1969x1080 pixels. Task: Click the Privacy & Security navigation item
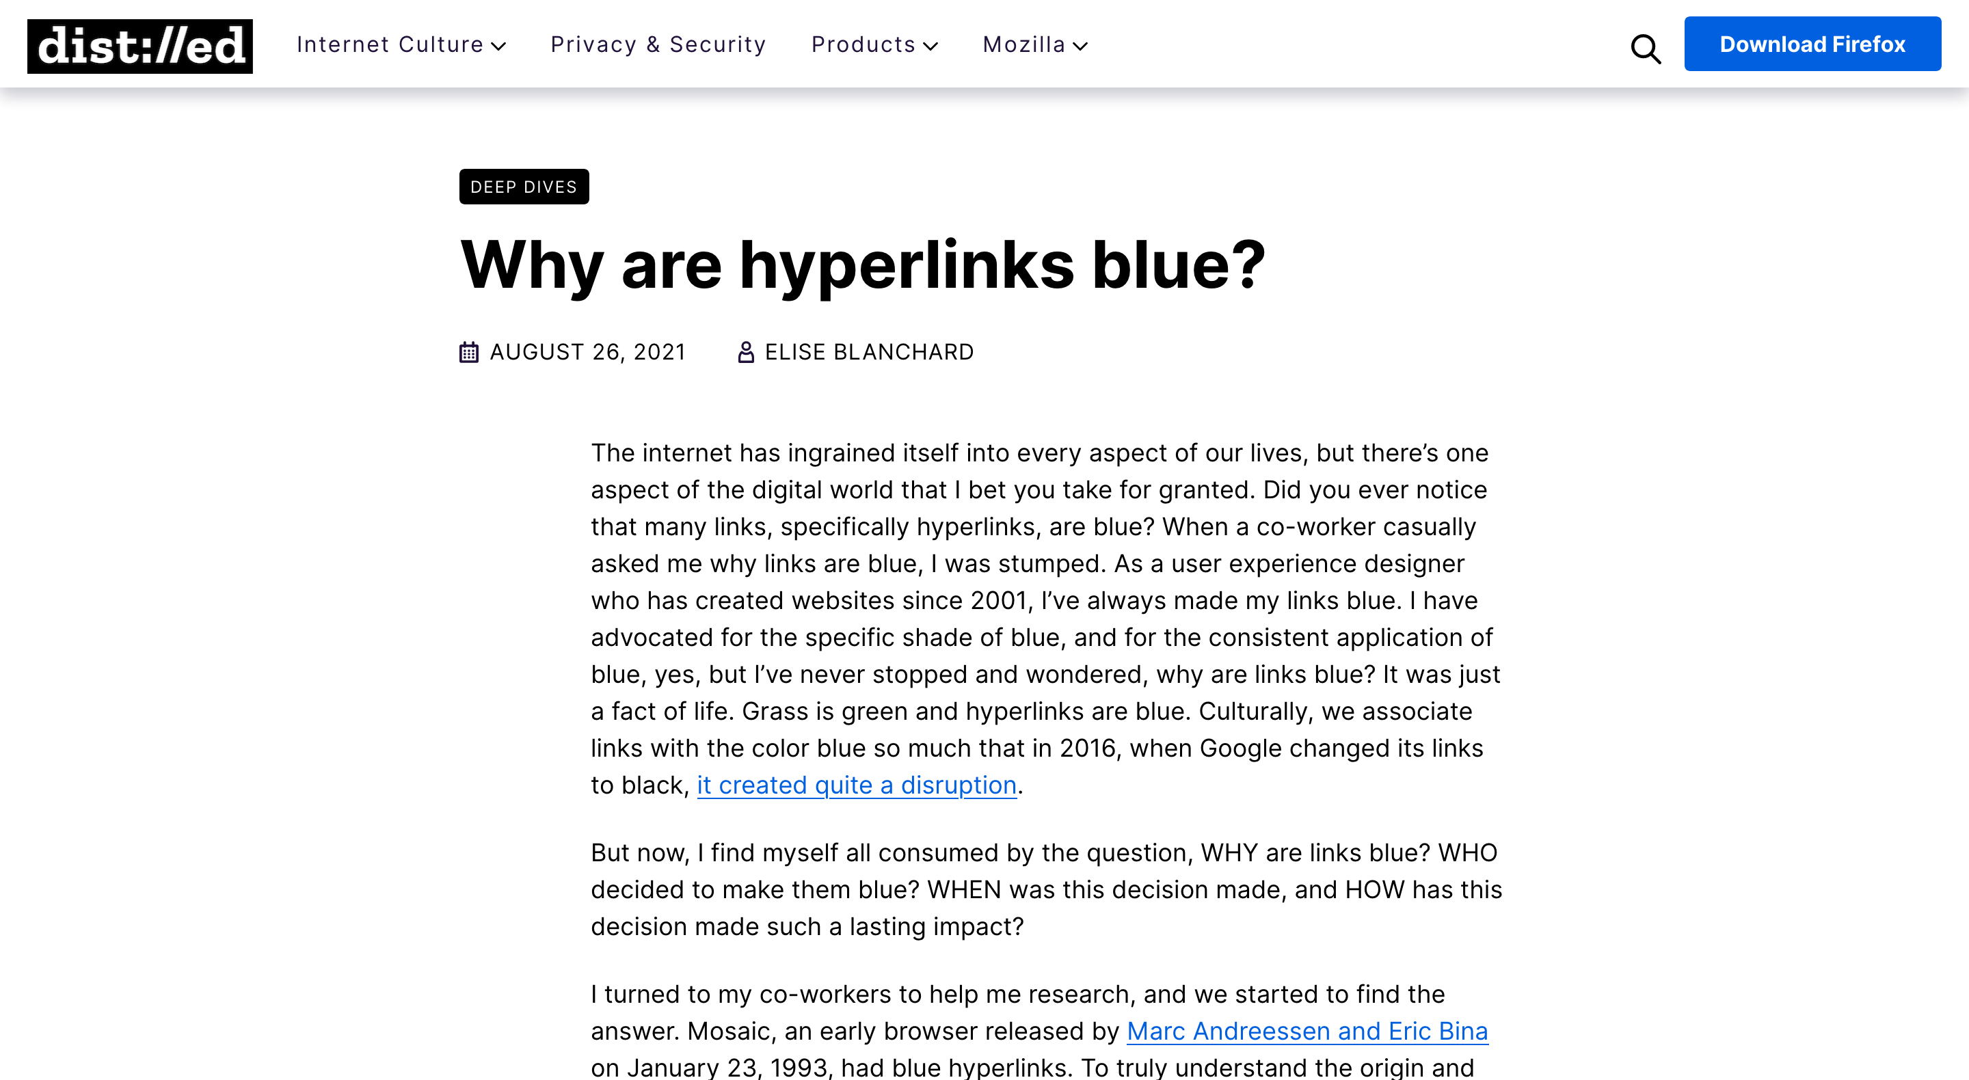658,44
